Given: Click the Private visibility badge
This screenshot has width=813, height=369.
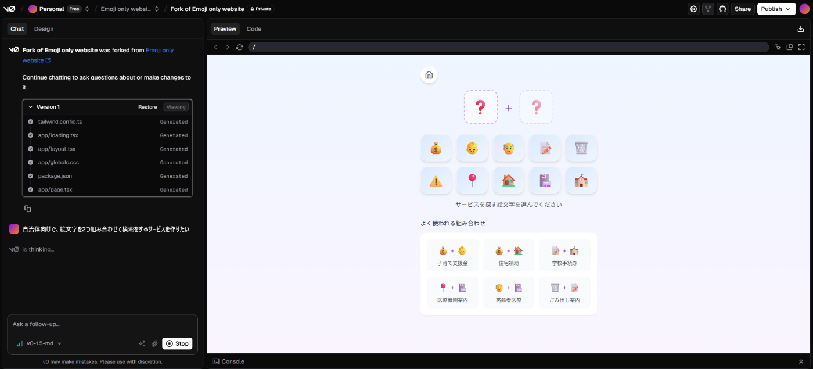Looking at the screenshot, I should [x=261, y=9].
